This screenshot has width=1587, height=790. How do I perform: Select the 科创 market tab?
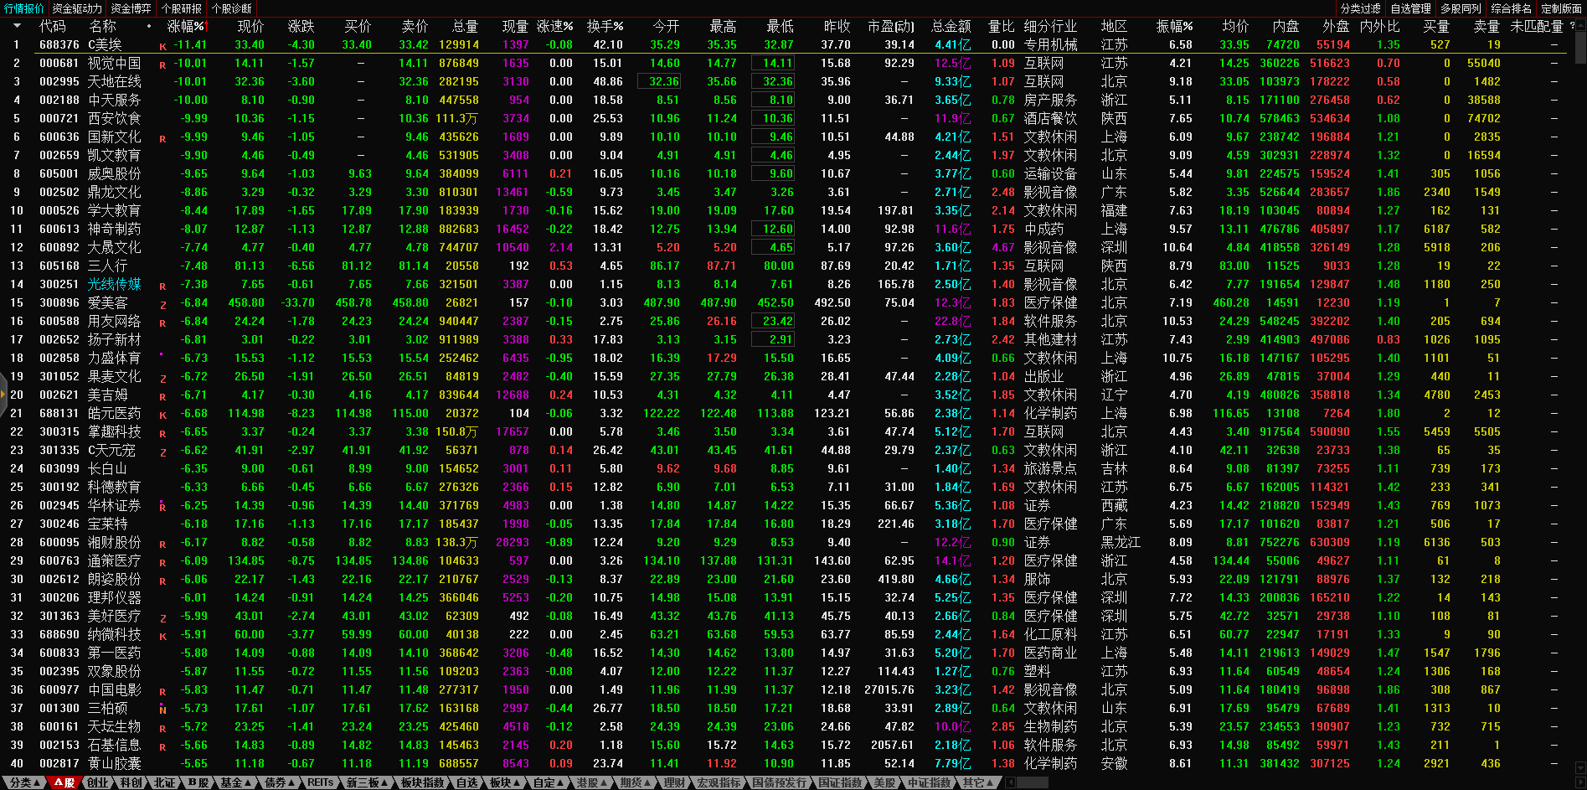tap(131, 782)
